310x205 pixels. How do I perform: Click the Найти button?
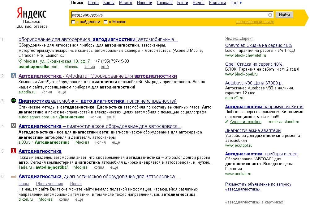tap(284, 15)
